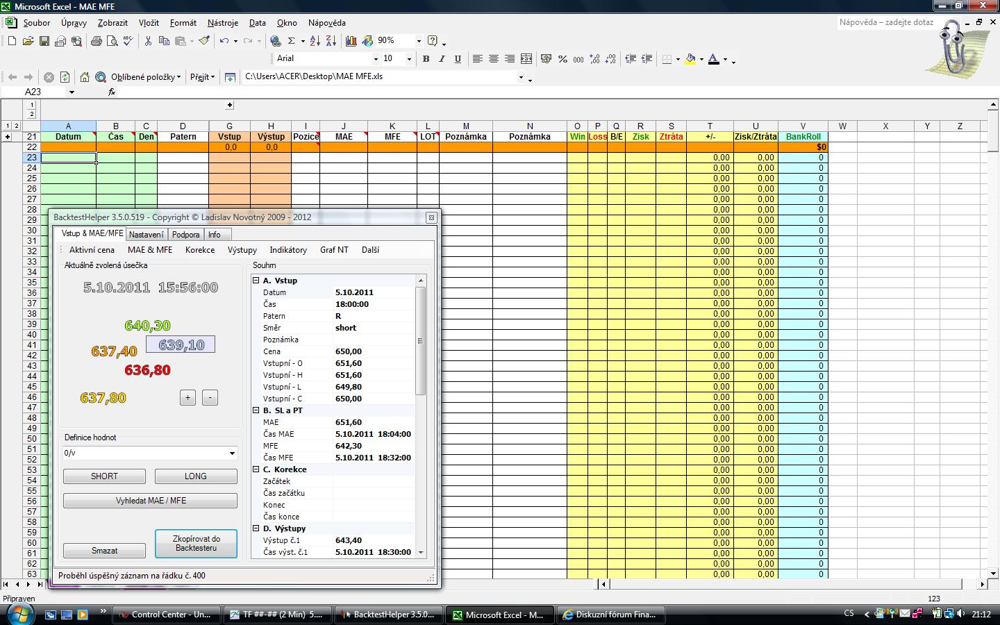Open the Chart Wizard icon
The width and height of the screenshot is (1000, 625).
(351, 41)
